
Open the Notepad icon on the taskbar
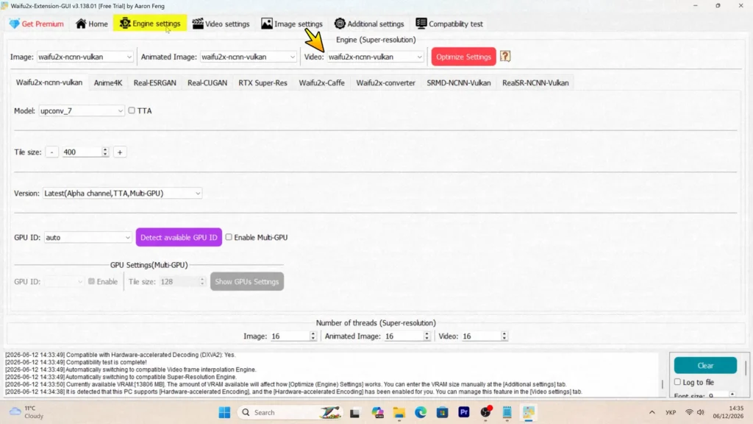pyautogui.click(x=507, y=412)
